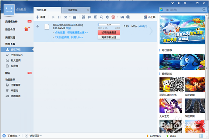
Task: Click the 0KB/s upload speed indicator
Action: point(171,136)
